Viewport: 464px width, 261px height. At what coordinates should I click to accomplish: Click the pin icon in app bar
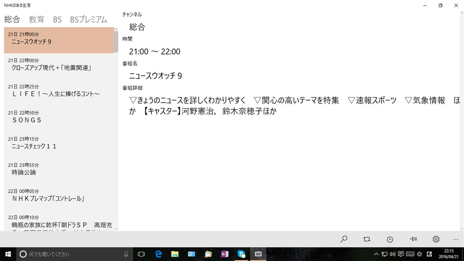413,239
